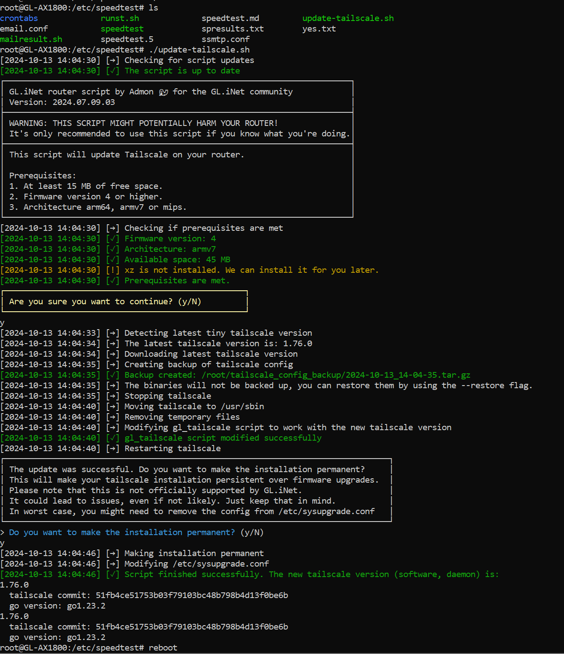
Task: Click 'It's only recommended to use this script' line
Action: pyautogui.click(x=180, y=134)
